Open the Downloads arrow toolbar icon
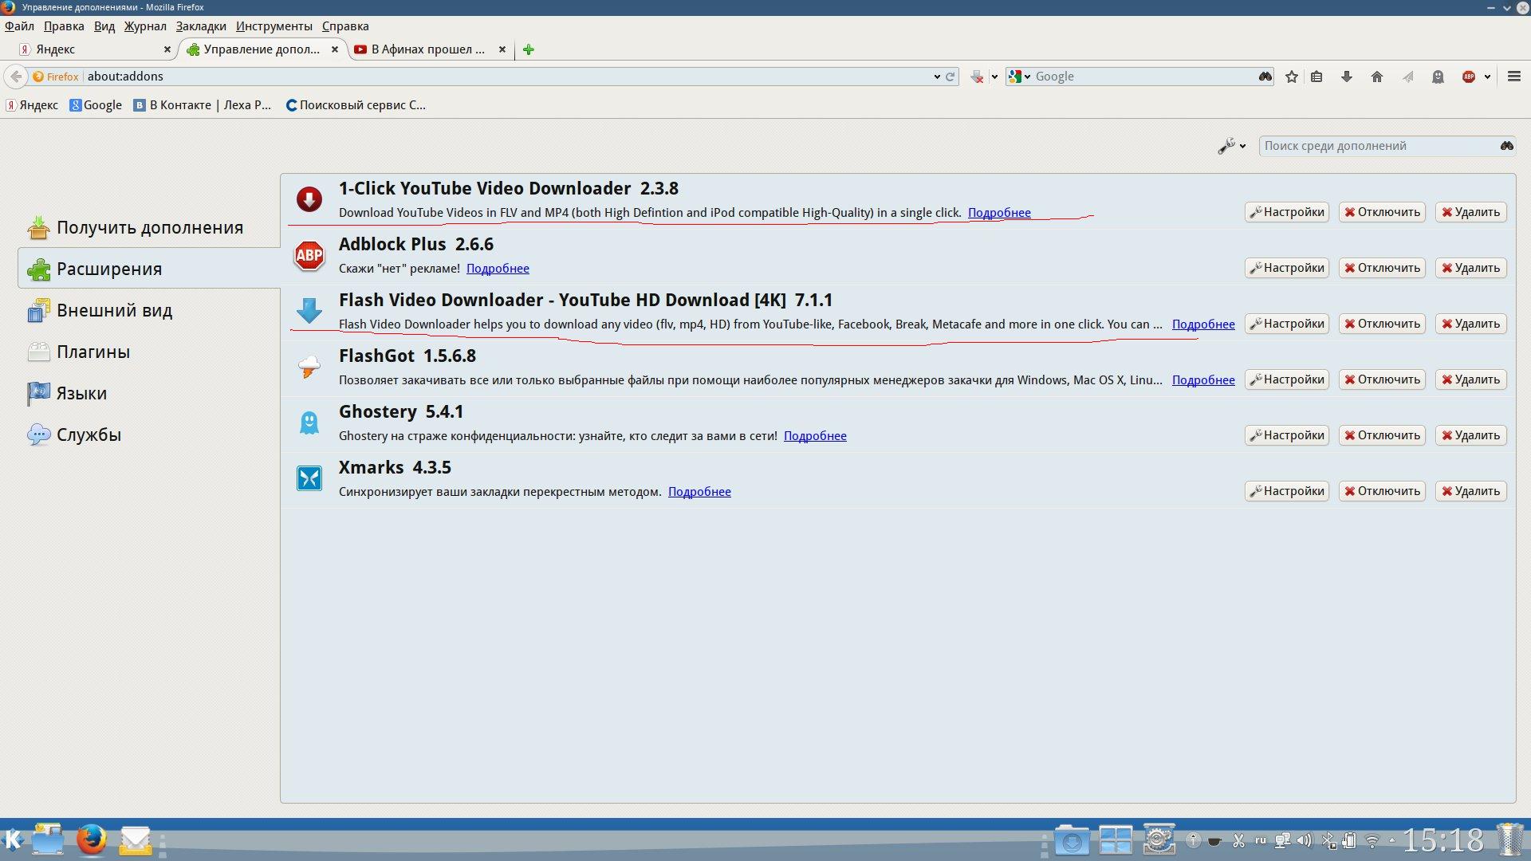 pyautogui.click(x=1346, y=77)
